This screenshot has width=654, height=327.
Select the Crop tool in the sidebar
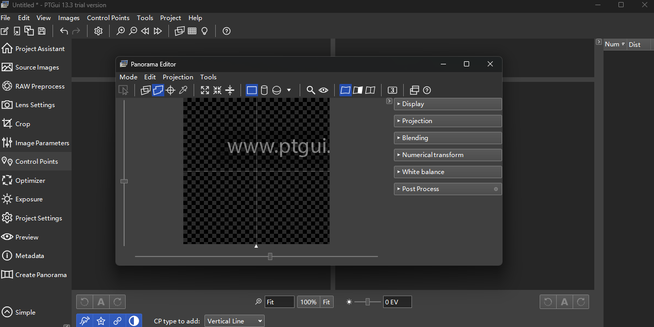[22, 124]
